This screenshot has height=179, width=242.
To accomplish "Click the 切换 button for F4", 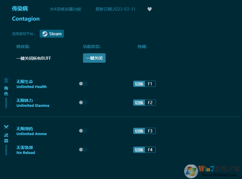I will point(139,150).
